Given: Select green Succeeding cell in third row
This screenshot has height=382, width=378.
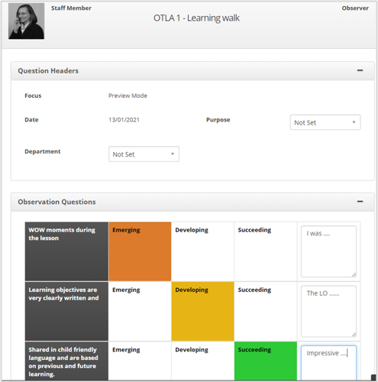Looking at the screenshot, I should pos(266,361).
